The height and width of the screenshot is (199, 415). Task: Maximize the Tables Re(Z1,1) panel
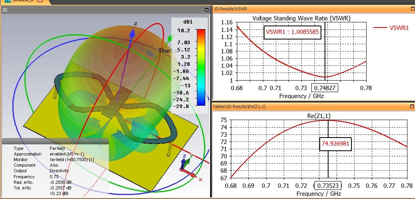pyautogui.click(x=412, y=106)
